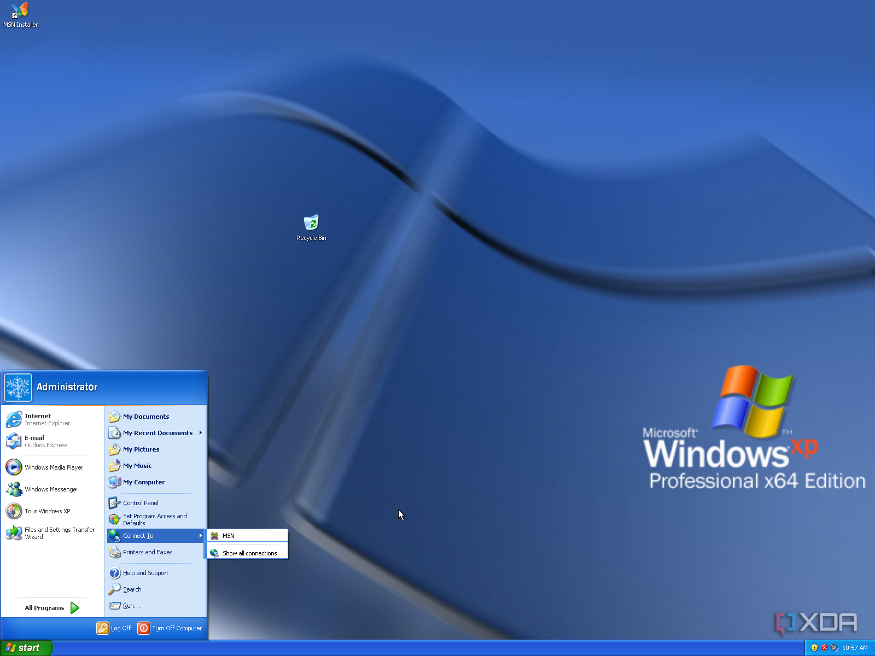Open My Computer
Image resolution: width=875 pixels, height=656 pixels.
click(156, 482)
